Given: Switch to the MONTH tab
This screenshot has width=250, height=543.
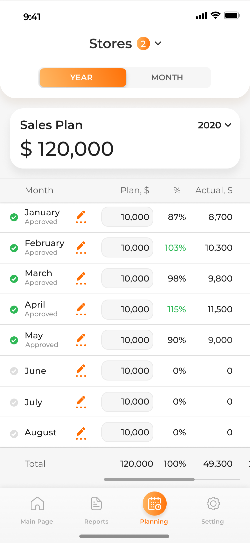Looking at the screenshot, I should [167, 78].
